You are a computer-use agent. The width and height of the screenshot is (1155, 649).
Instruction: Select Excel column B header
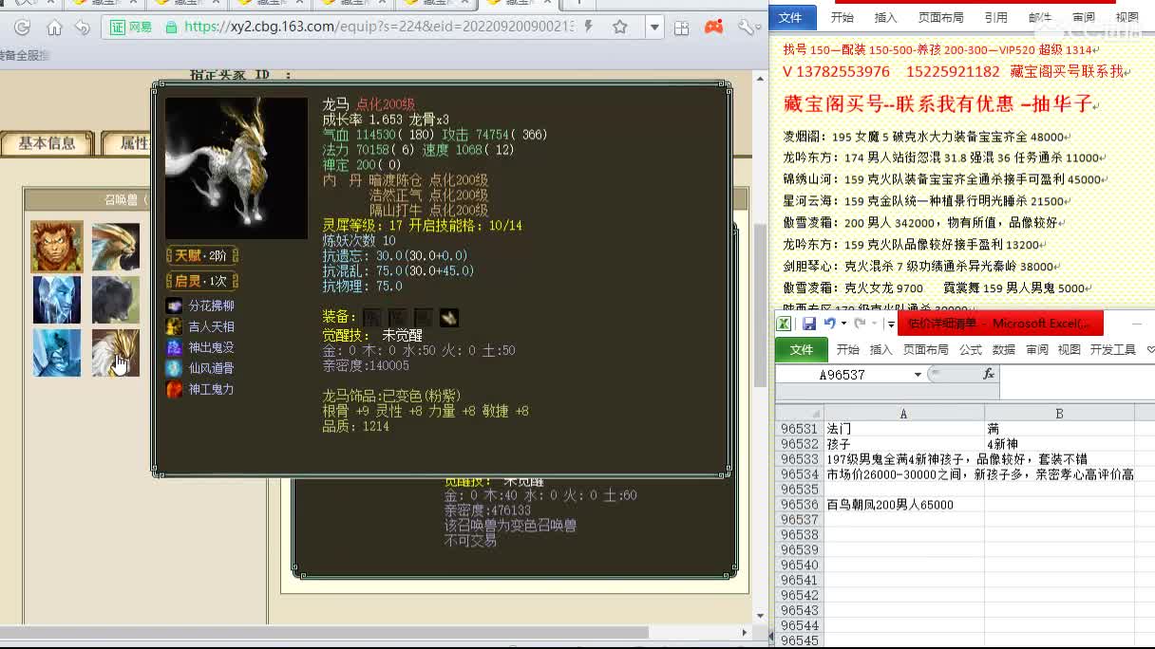point(1059,414)
